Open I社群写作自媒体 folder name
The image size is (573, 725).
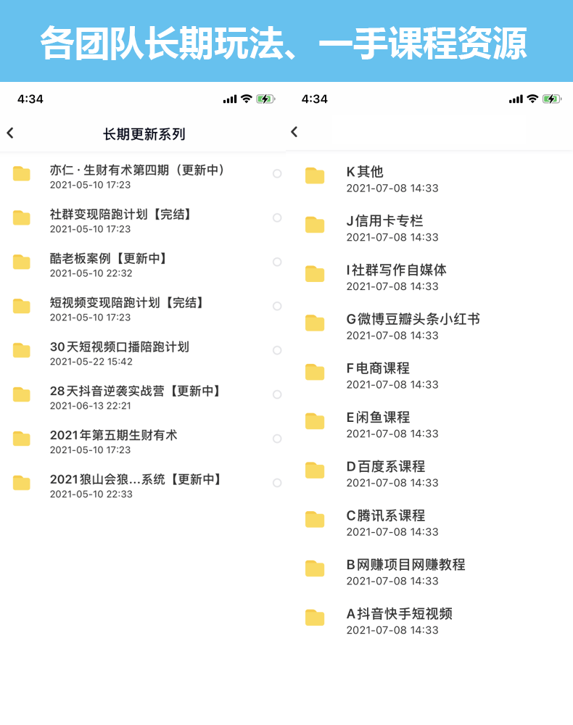(x=397, y=270)
